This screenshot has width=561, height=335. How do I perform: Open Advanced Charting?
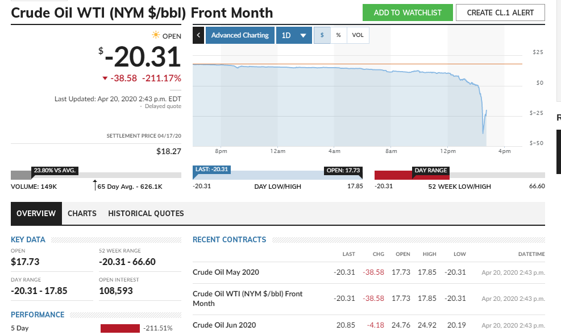[240, 35]
